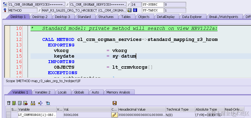Open the Locals tab
The height and width of the screenshot is (118, 251).
pos(62,92)
